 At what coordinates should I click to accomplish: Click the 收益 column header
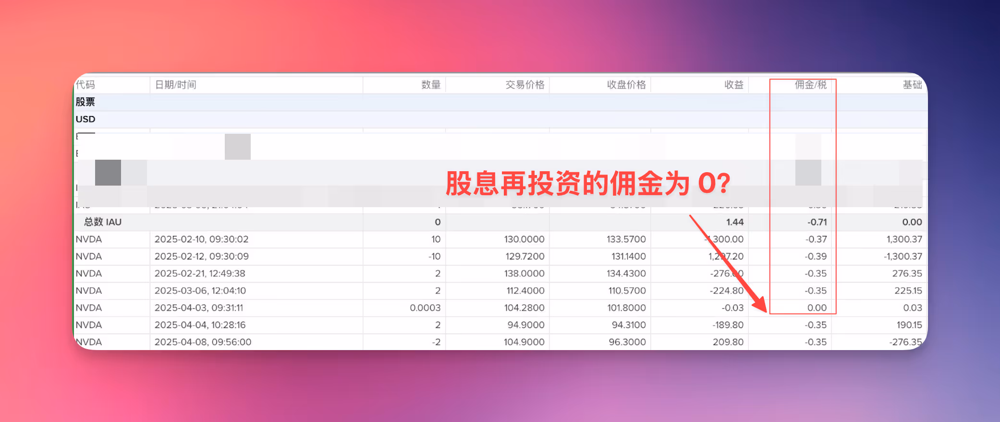(x=734, y=85)
